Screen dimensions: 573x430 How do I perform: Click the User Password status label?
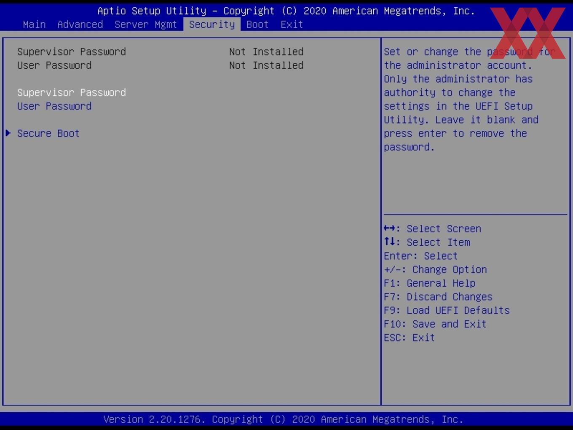pos(54,65)
